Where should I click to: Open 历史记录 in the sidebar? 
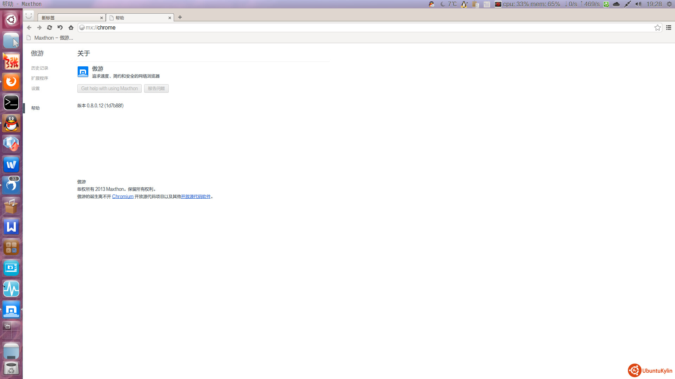point(40,68)
